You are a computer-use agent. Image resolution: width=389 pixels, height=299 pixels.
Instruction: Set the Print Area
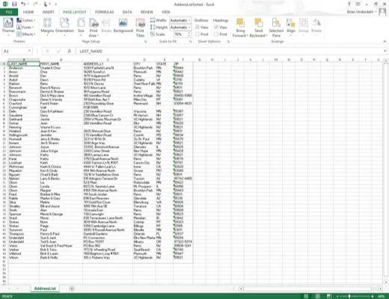click(94, 27)
